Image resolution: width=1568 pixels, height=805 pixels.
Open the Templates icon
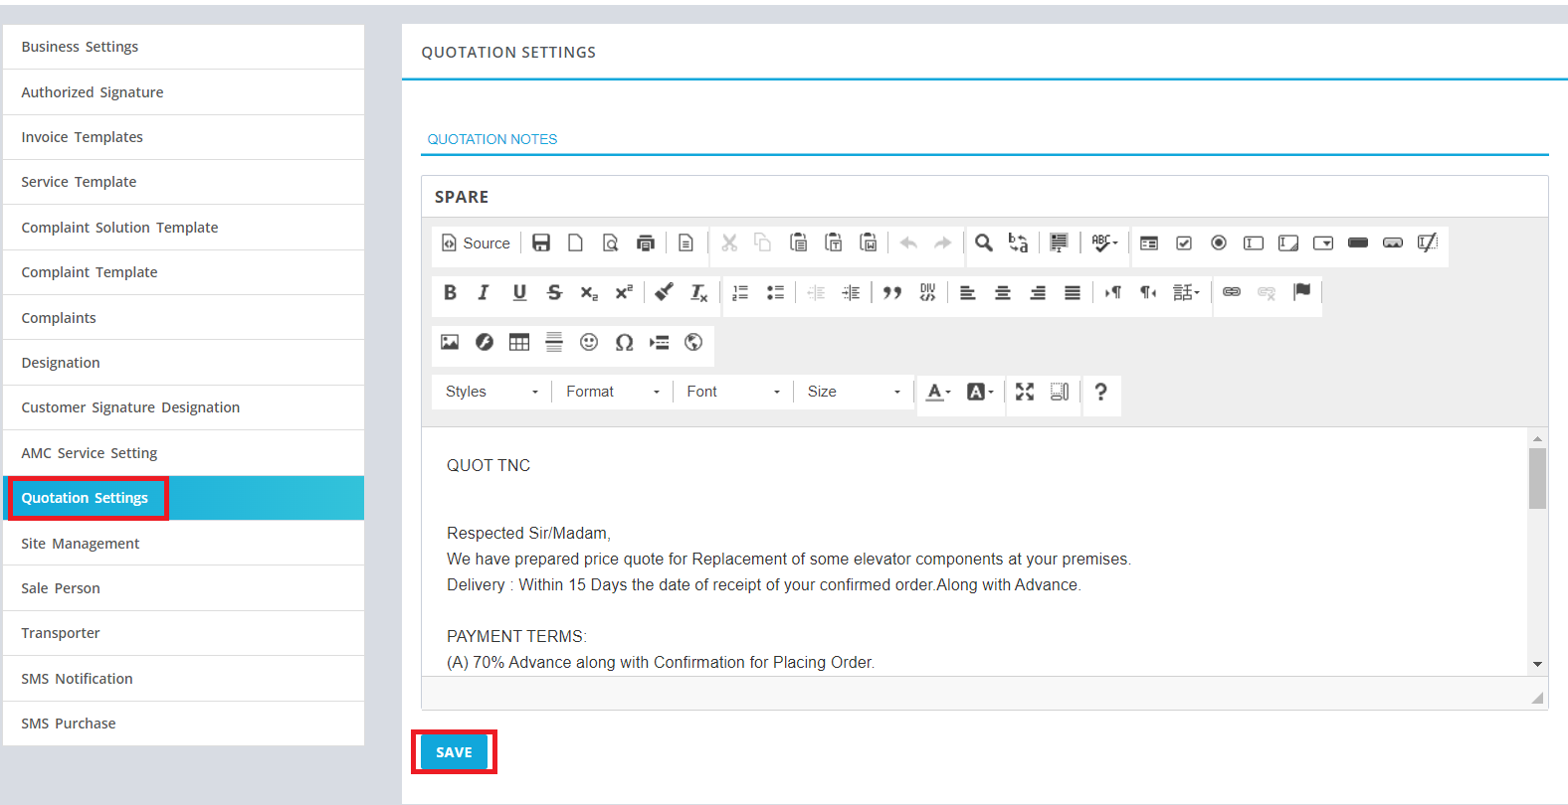point(686,242)
